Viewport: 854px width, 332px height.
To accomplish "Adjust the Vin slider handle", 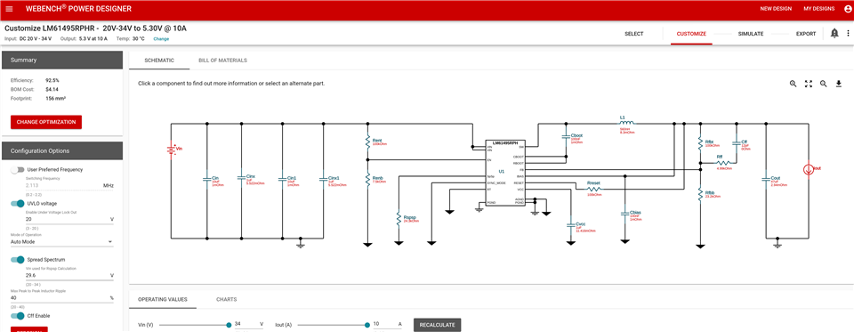I will click(x=229, y=325).
